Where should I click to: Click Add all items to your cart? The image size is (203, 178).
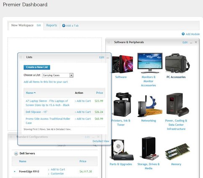click(46, 82)
